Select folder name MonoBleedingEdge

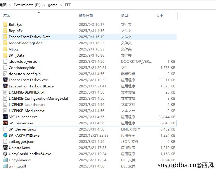click(x=26, y=43)
